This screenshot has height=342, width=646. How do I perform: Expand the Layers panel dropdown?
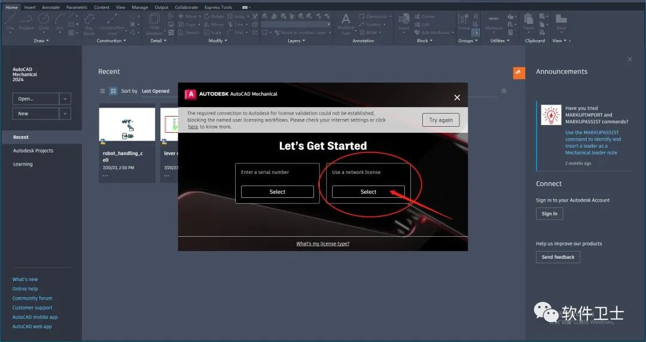pos(296,41)
